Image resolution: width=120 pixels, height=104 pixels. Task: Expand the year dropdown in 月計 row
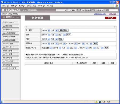(46, 39)
